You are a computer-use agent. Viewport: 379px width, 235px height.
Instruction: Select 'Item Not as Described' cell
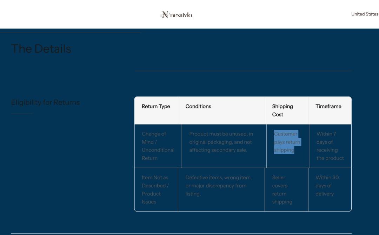click(156, 190)
